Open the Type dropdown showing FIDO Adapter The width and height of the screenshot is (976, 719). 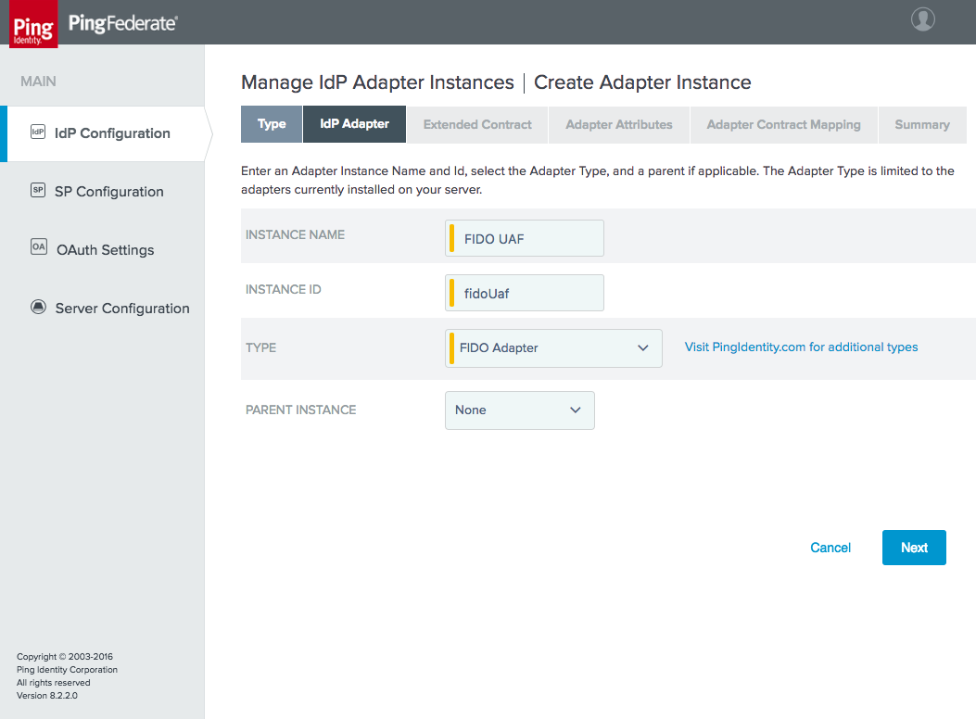point(553,348)
